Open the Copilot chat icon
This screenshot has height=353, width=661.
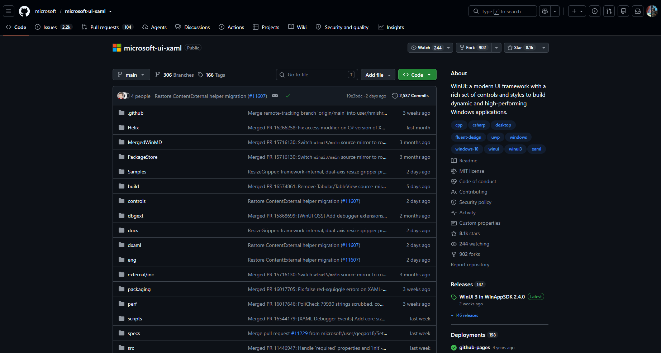(545, 11)
